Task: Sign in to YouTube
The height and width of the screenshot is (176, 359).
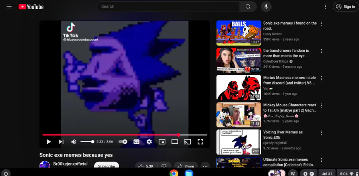Action: [x=346, y=7]
